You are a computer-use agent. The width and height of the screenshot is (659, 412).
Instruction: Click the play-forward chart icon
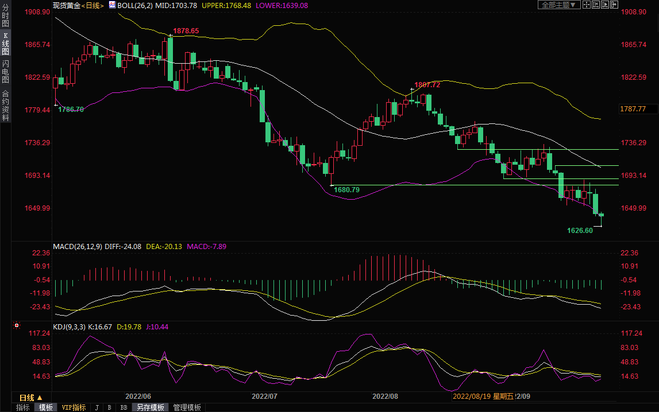605,5
